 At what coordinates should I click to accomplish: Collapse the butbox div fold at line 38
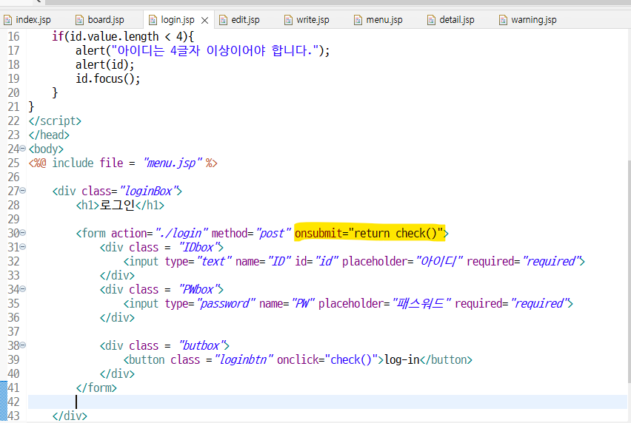tap(23, 345)
